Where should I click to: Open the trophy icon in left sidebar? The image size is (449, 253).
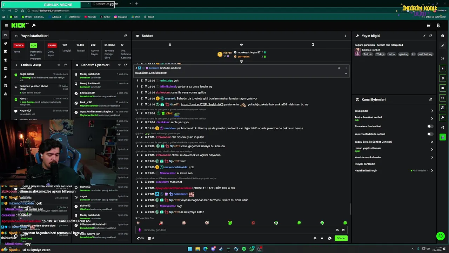(6, 60)
